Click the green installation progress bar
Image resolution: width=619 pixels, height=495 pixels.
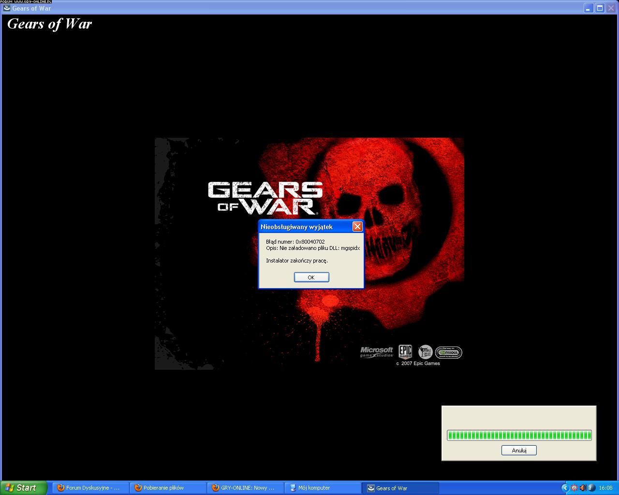point(518,435)
